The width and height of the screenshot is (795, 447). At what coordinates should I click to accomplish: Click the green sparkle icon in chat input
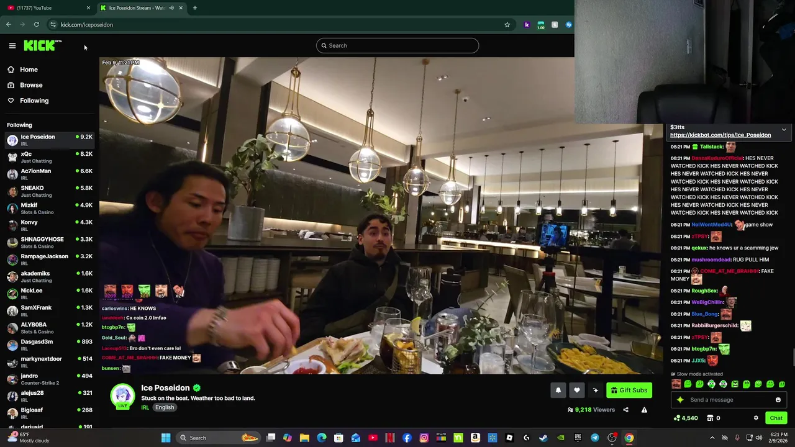(680, 400)
